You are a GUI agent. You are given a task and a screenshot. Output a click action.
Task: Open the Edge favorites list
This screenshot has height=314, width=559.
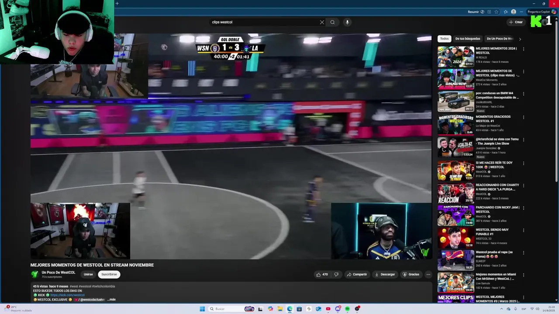tap(506, 12)
